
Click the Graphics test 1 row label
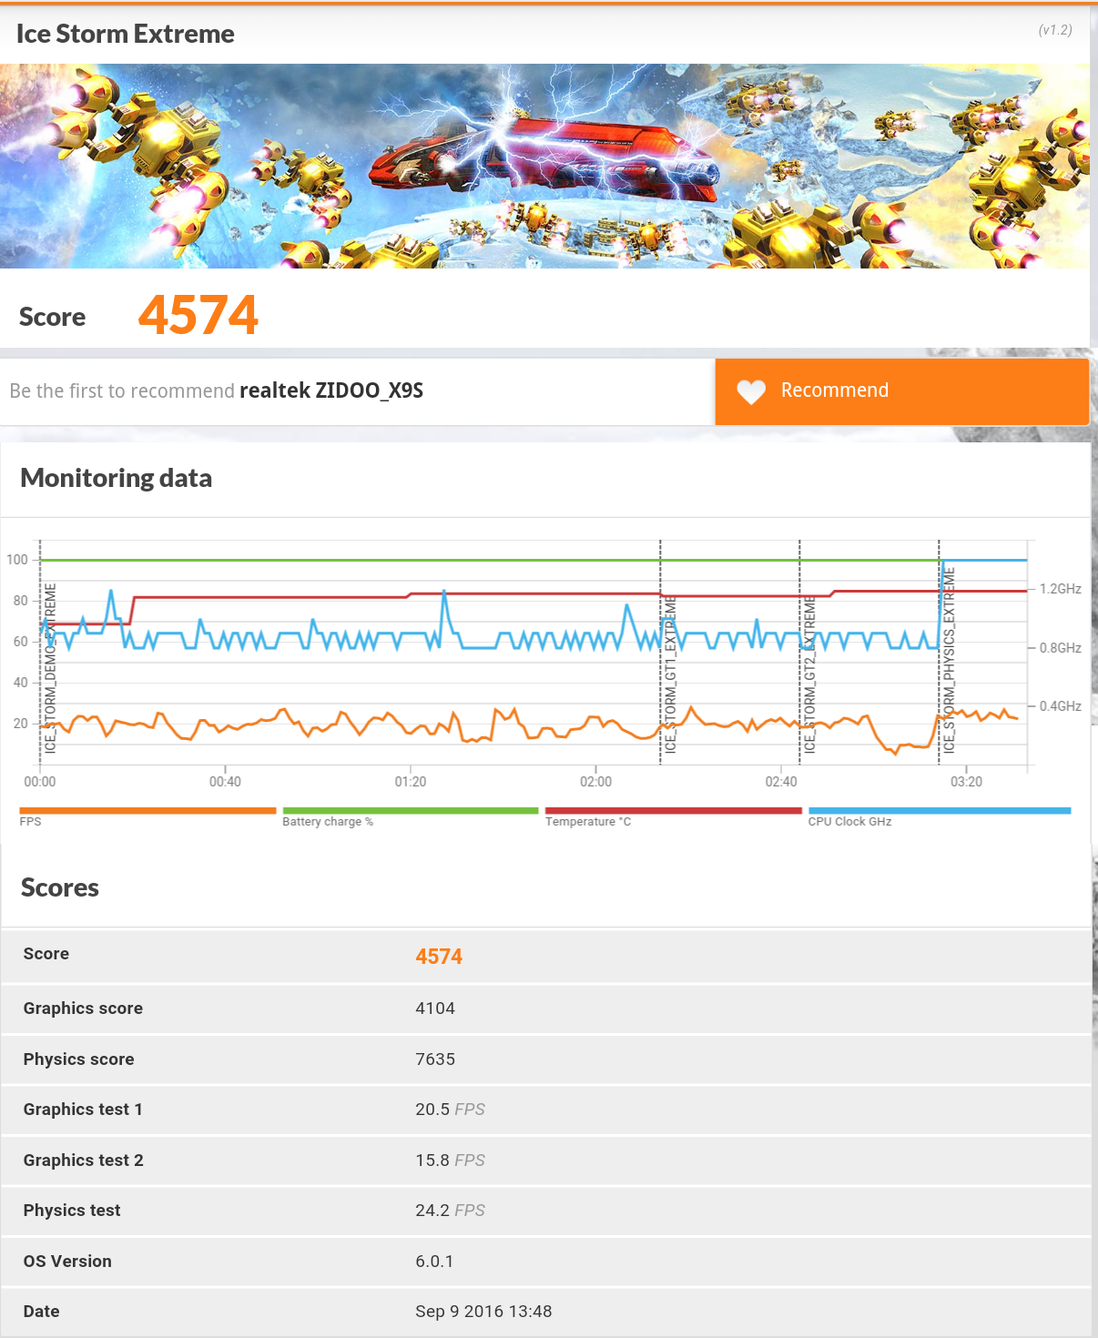(83, 1110)
